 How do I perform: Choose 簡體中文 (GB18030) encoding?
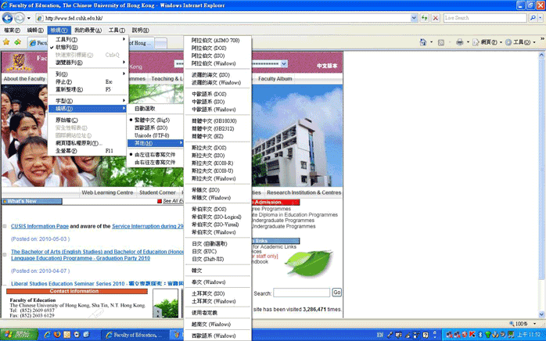[x=217, y=121]
